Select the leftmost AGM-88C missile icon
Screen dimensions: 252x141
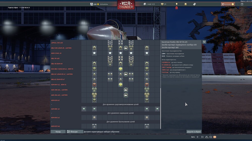[84, 109]
